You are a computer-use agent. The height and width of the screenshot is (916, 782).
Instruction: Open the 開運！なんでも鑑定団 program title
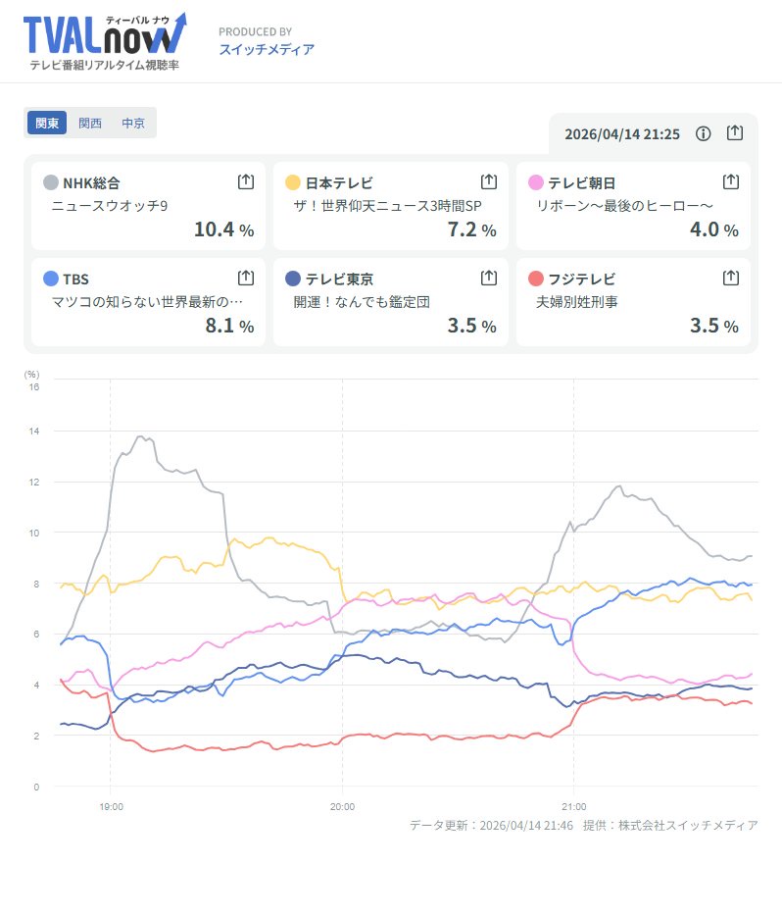coord(362,302)
